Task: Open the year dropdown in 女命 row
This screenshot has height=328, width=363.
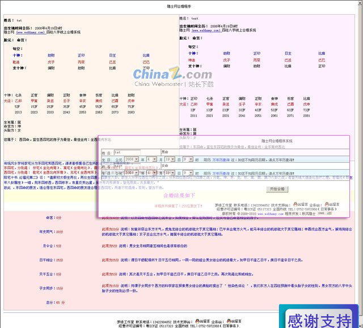Action: pos(132,173)
